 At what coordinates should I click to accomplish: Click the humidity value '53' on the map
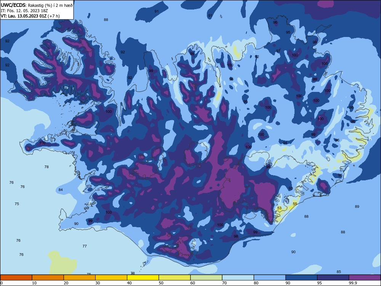[279, 208]
